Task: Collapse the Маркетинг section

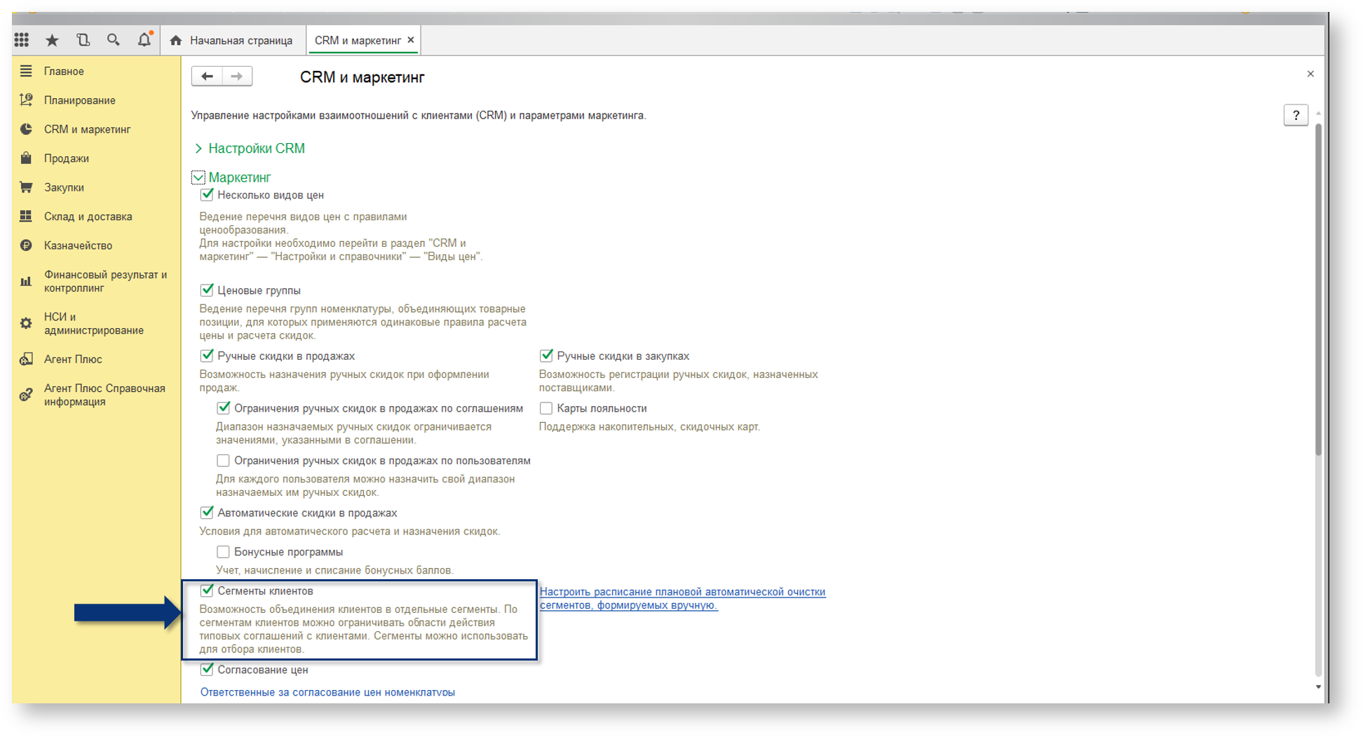Action: pos(198,177)
